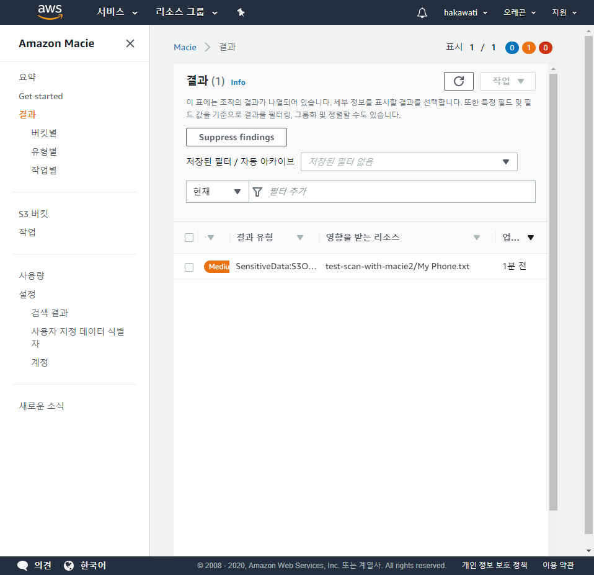This screenshot has height=575, width=594.
Task: Open 버킷별 findings view
Action: [44, 133]
